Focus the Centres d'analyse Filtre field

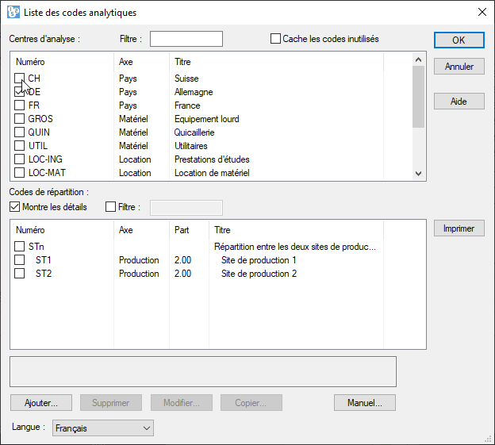click(186, 39)
